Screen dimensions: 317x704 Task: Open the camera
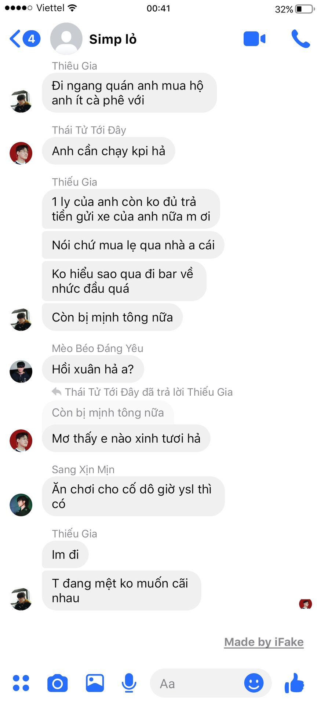click(58, 683)
